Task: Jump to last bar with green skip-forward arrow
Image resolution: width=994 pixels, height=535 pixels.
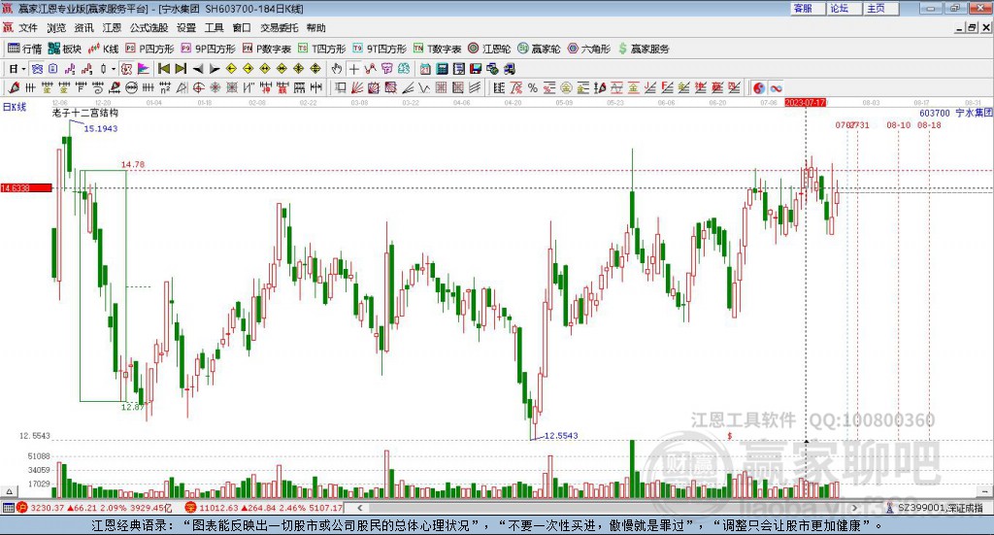Action: click(181, 69)
